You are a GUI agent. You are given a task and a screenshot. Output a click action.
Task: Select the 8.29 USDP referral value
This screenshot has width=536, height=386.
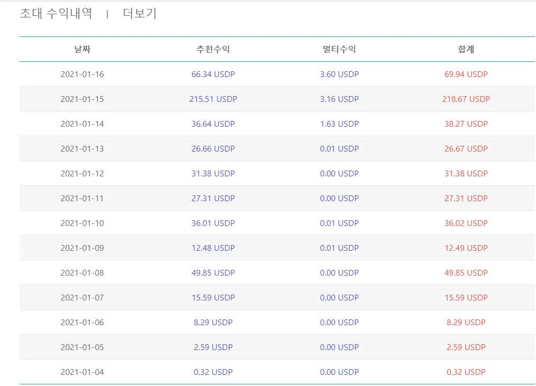[x=213, y=323]
